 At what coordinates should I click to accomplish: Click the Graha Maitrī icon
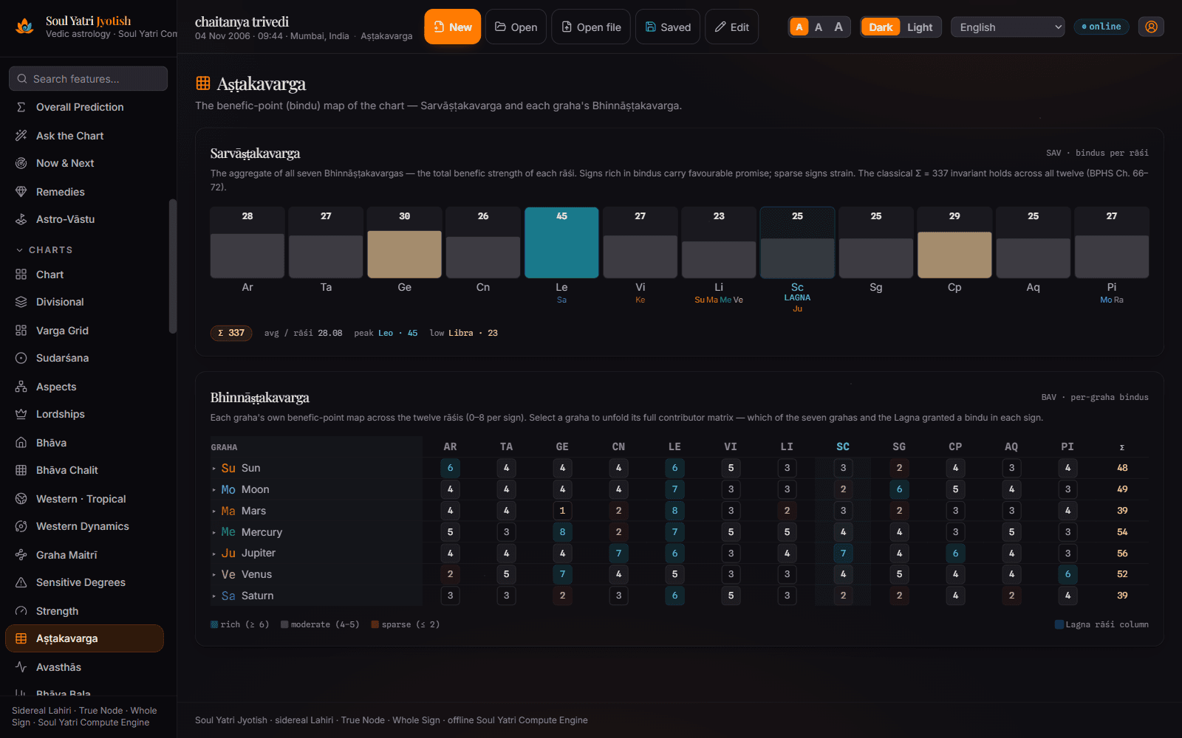pos(21,555)
